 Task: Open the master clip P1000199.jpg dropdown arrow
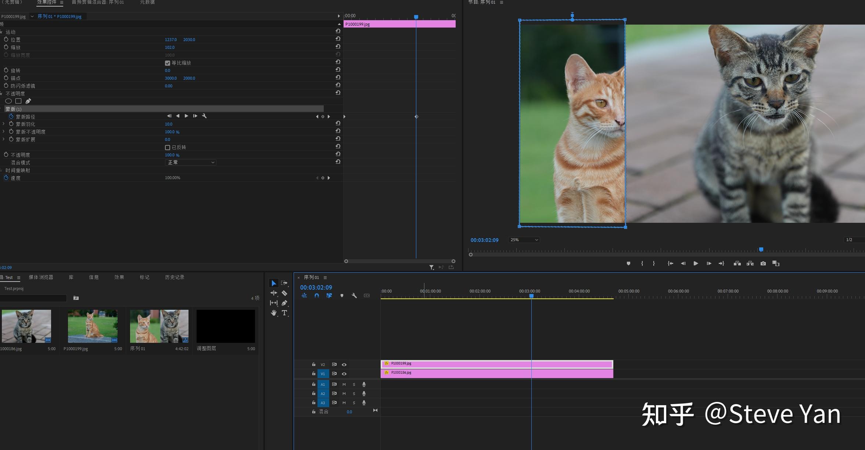[x=32, y=16]
